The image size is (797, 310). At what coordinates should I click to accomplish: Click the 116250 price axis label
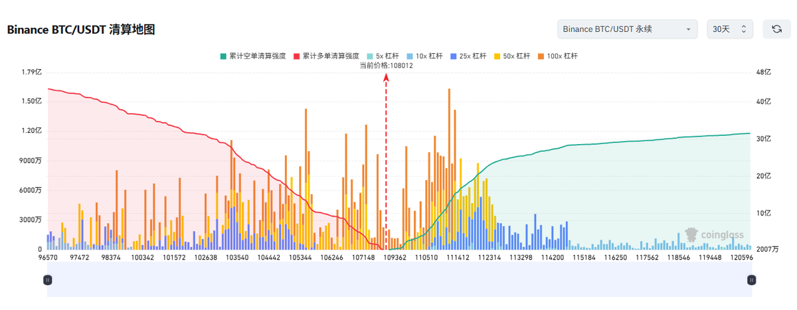[x=617, y=258]
